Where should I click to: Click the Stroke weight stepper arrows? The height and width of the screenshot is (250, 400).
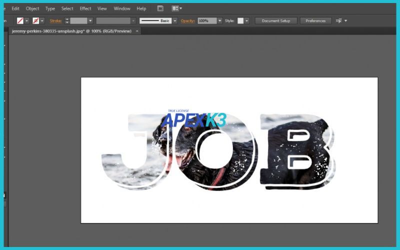(x=67, y=21)
